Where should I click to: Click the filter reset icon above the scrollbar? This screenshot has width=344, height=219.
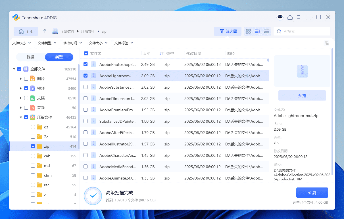pos(327,43)
